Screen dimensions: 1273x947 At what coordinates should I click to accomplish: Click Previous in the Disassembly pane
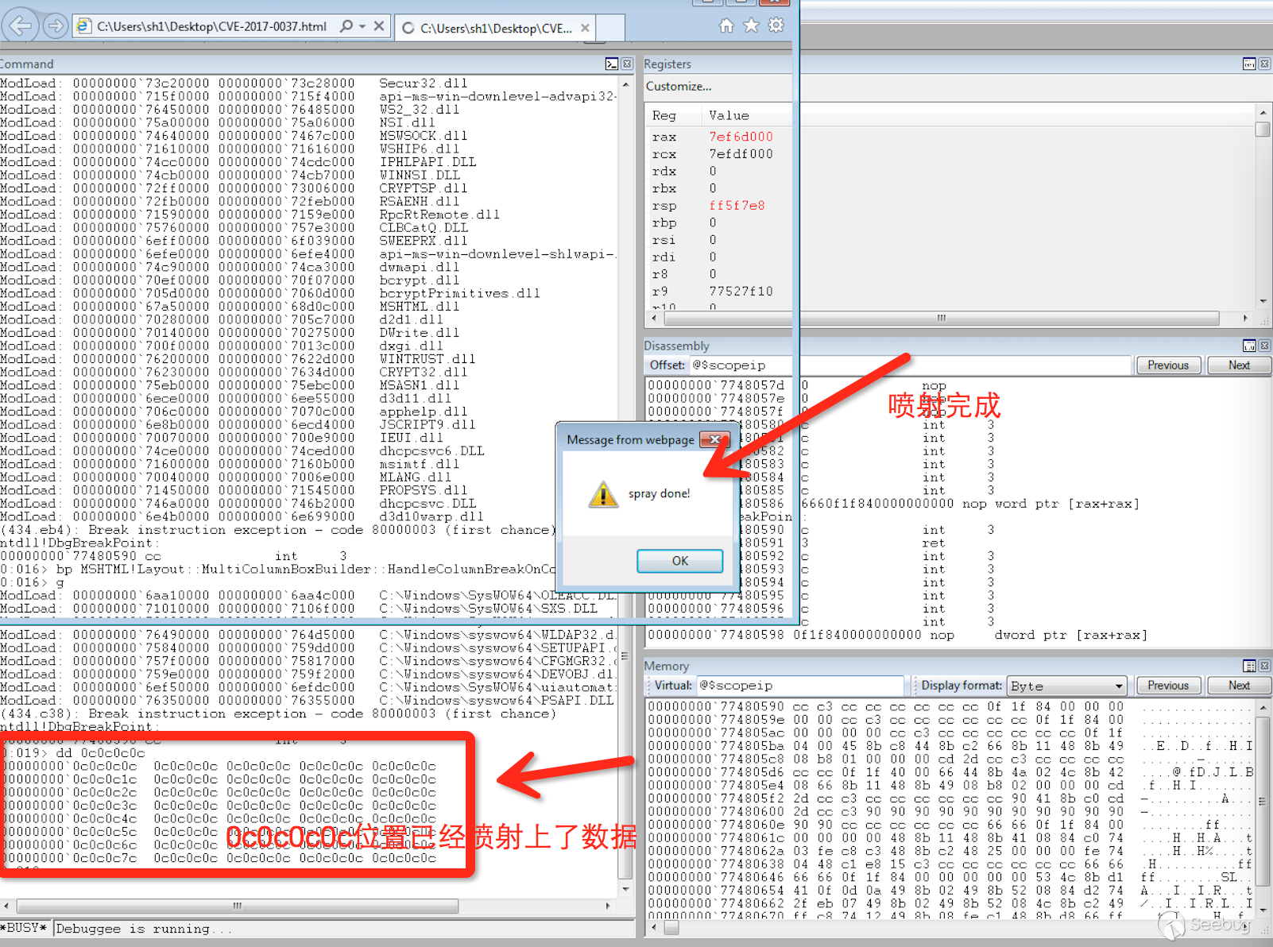[x=1168, y=365]
